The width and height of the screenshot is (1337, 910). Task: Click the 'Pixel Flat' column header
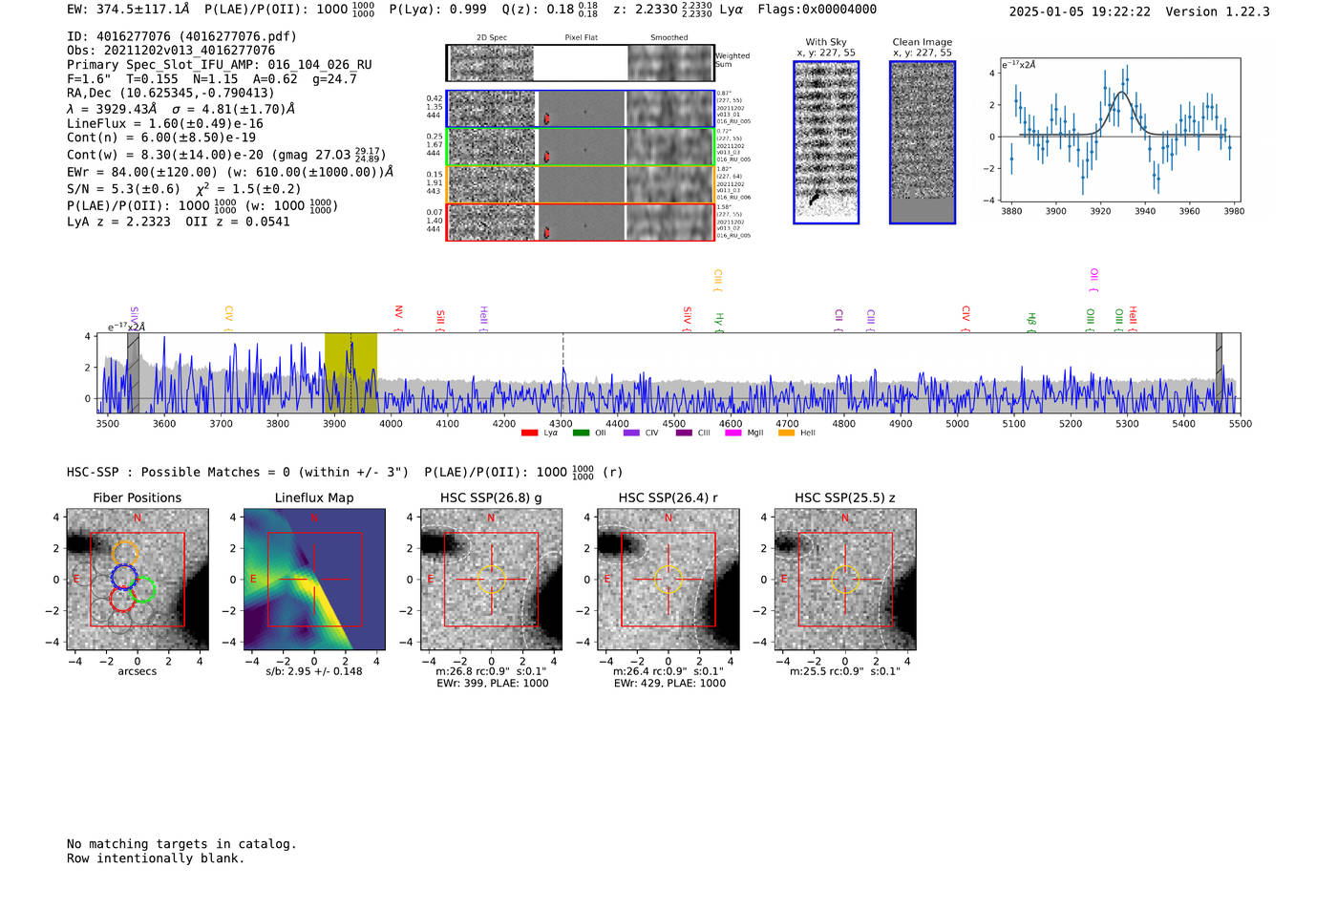coord(581,38)
